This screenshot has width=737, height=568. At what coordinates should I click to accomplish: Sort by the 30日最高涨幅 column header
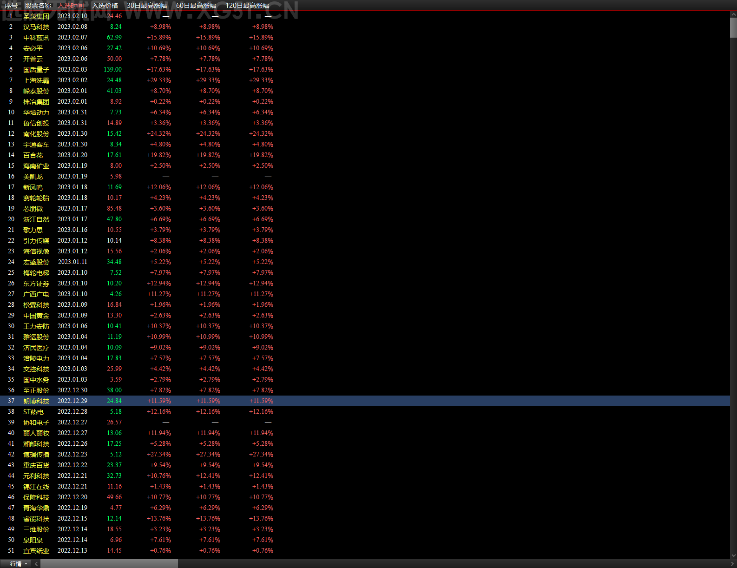(147, 6)
